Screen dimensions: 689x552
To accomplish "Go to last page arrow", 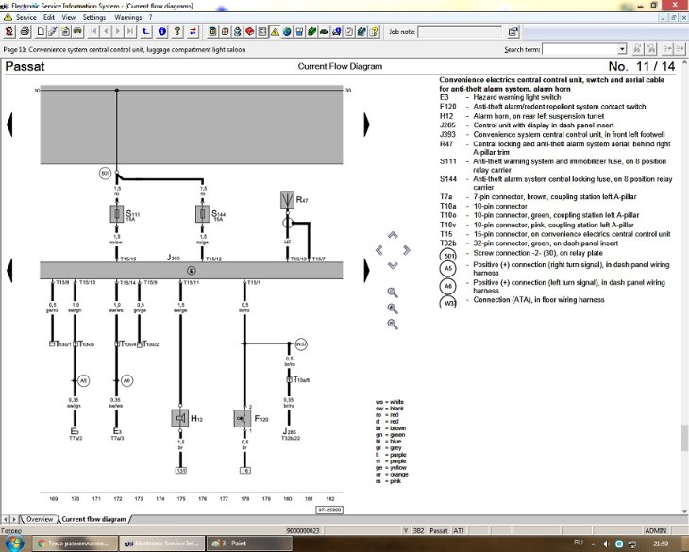I will click(130, 31).
